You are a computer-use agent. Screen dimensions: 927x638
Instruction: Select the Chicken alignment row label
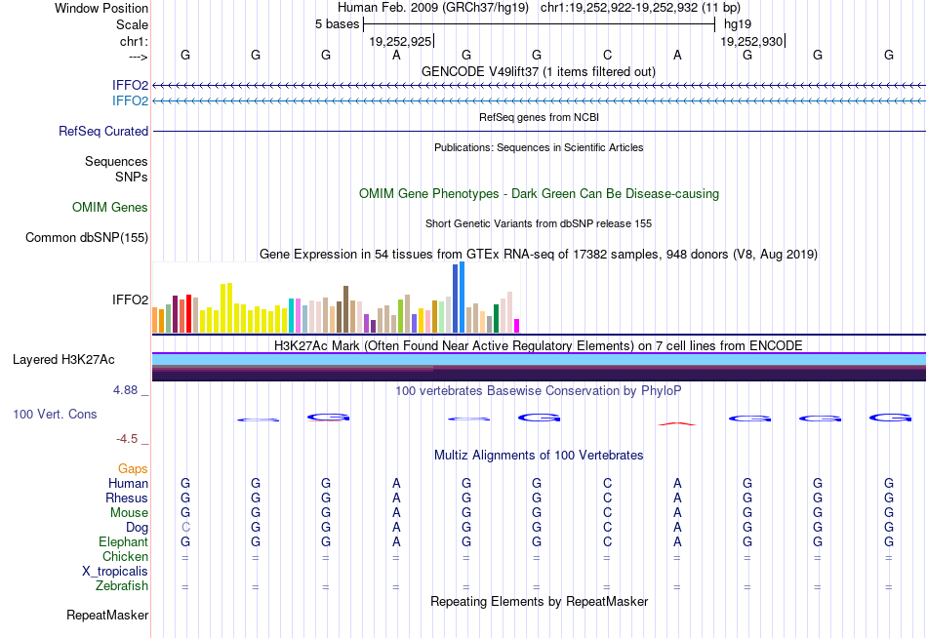125,556
